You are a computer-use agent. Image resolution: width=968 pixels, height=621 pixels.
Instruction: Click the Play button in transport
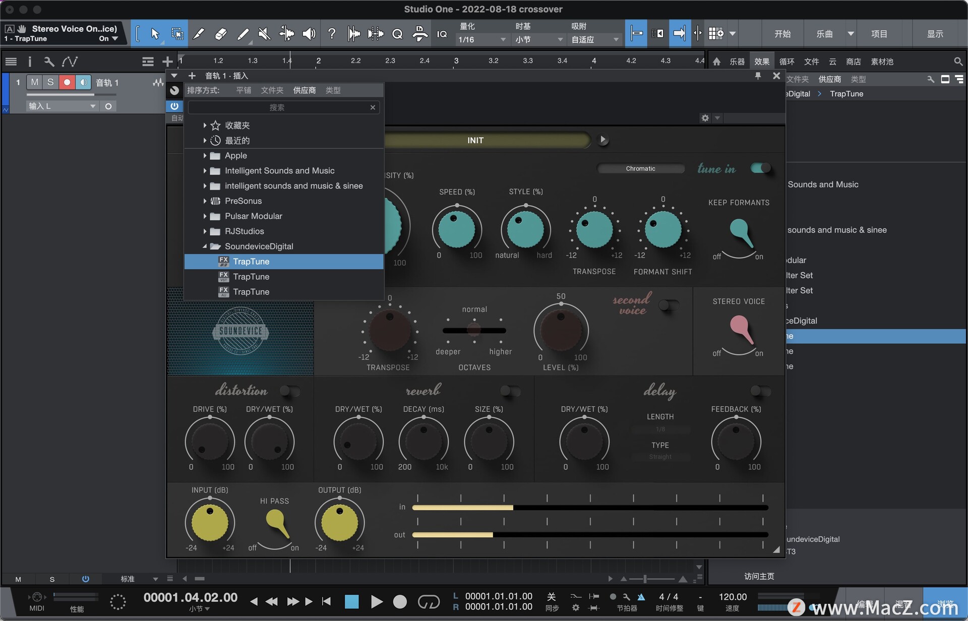click(376, 601)
